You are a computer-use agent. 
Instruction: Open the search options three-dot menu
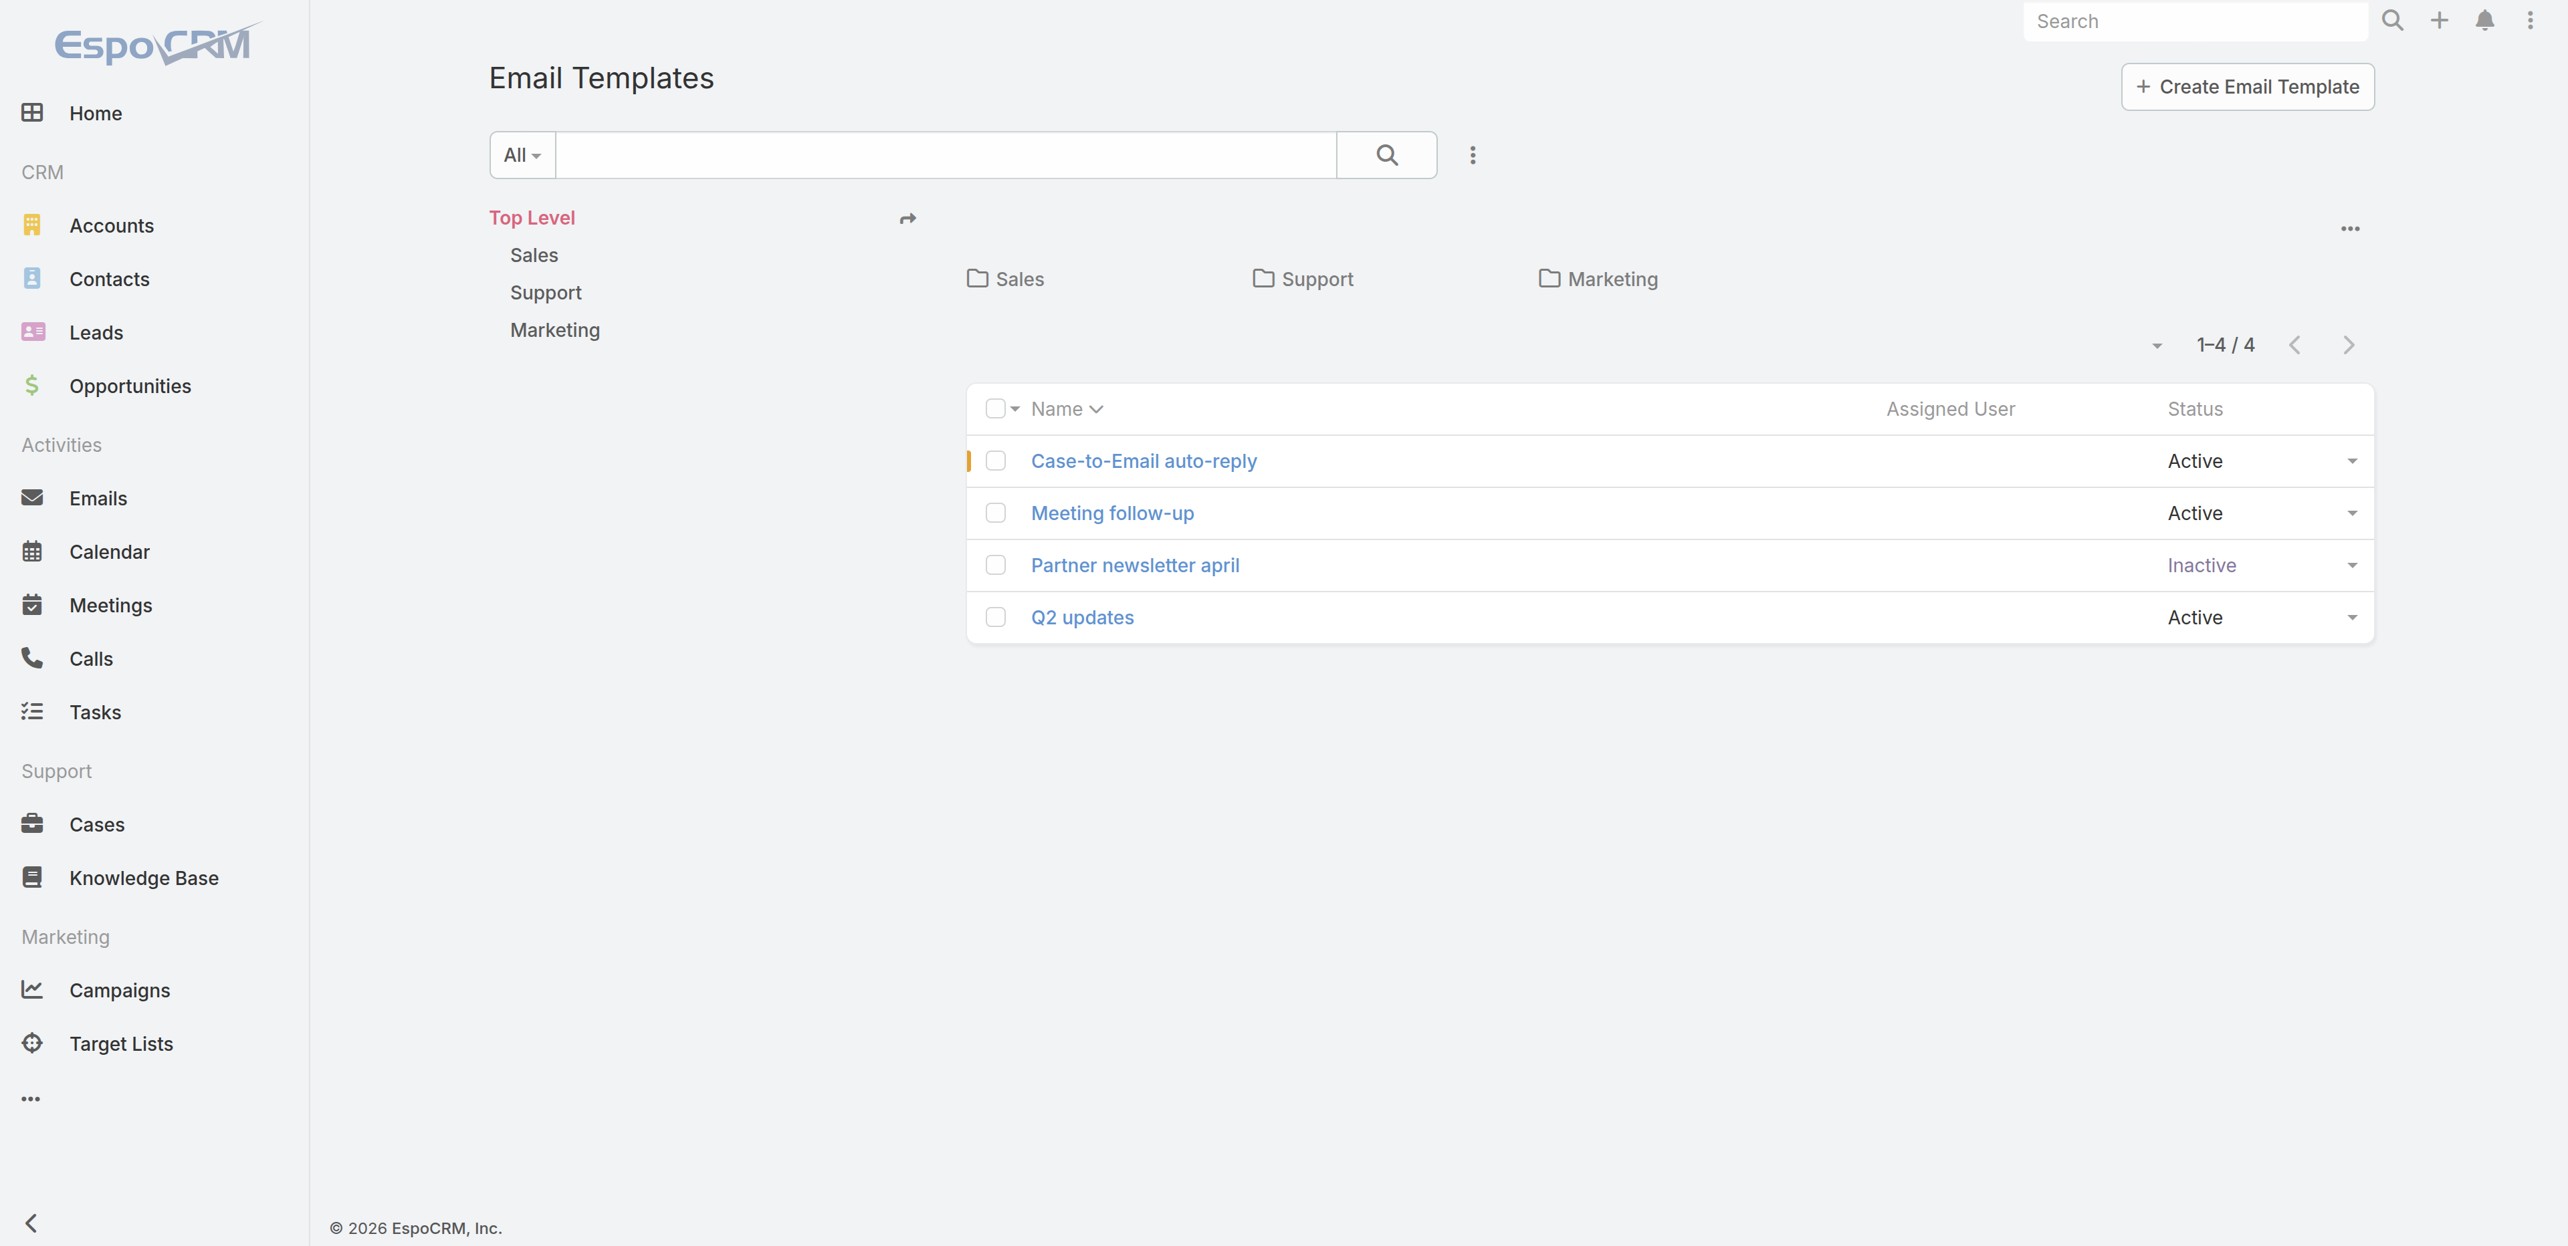click(x=1473, y=154)
